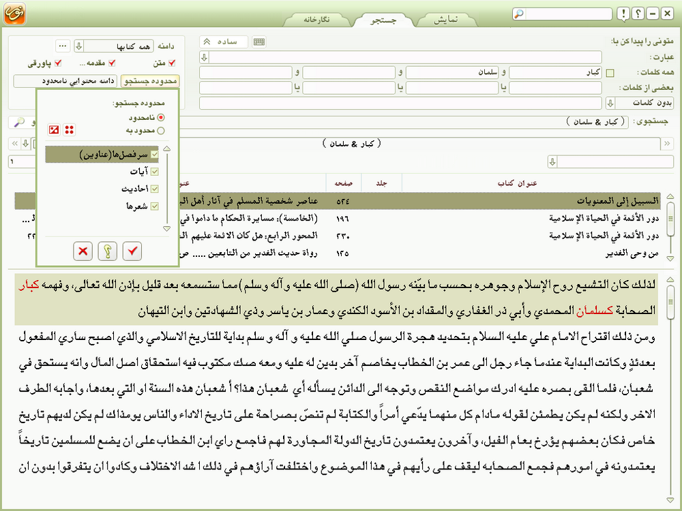The image size is (682, 511).
Task: Open the عبارت field history dropdown arrow
Action: coord(205,57)
